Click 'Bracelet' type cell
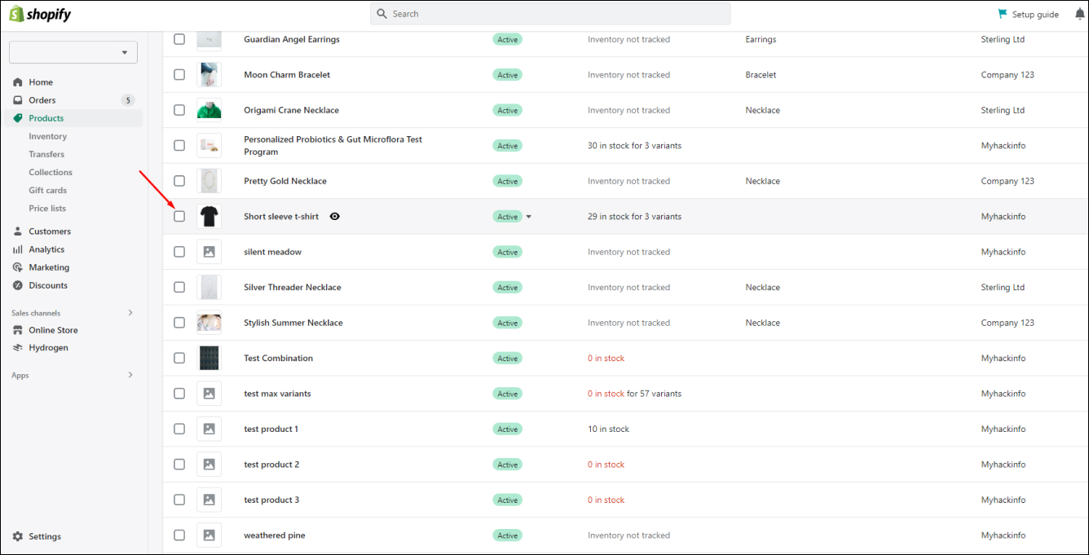 [761, 74]
